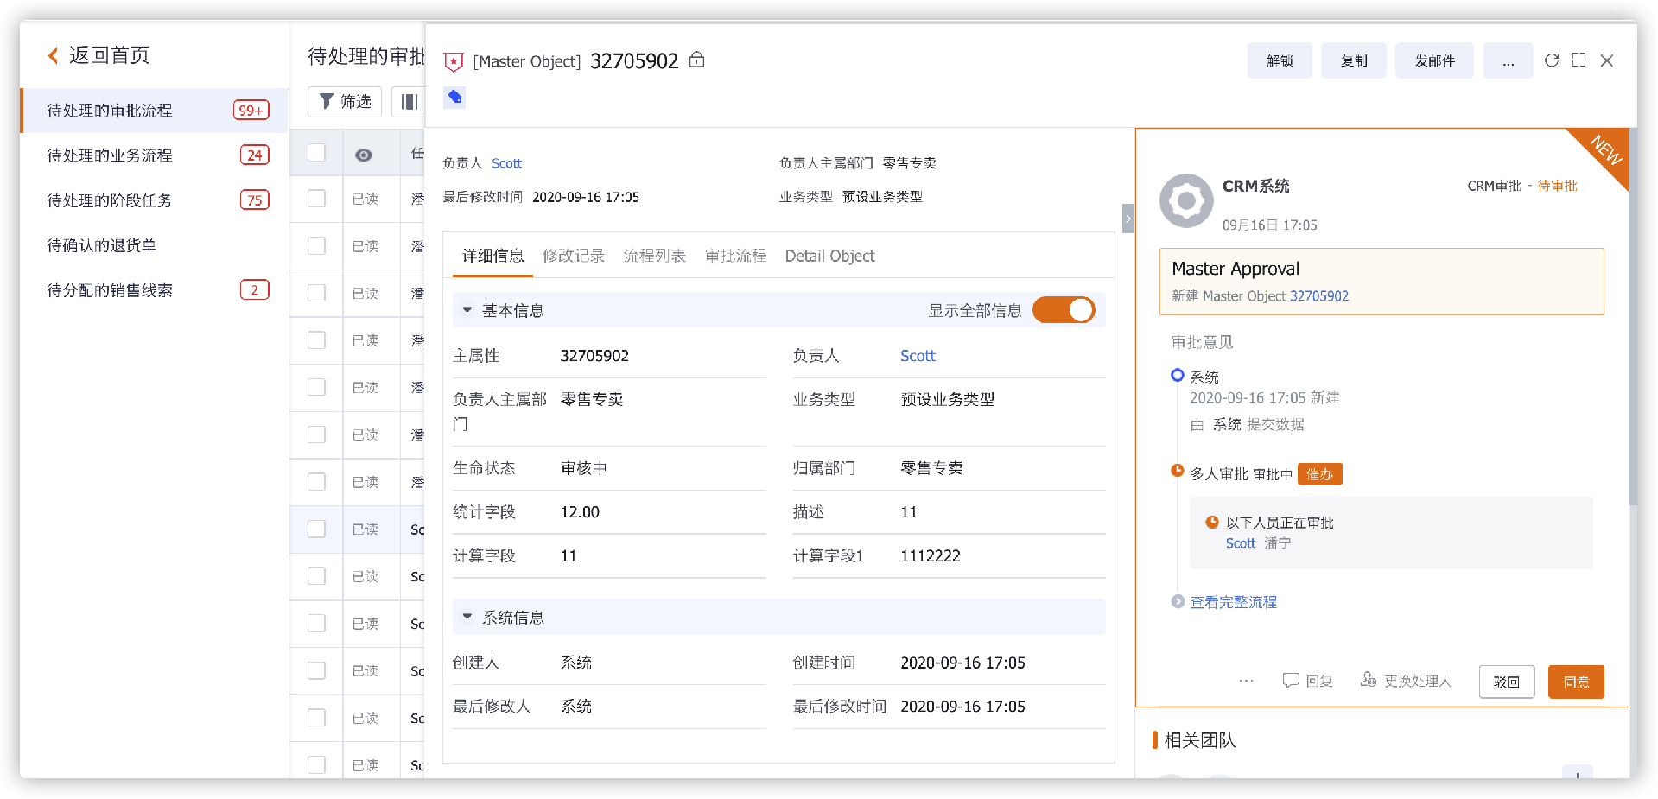Click the 多人审批 clock step marker
1658x799 pixels.
1177,471
